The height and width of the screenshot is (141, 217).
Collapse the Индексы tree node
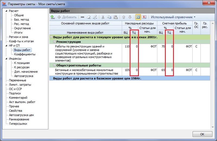coord(6,59)
